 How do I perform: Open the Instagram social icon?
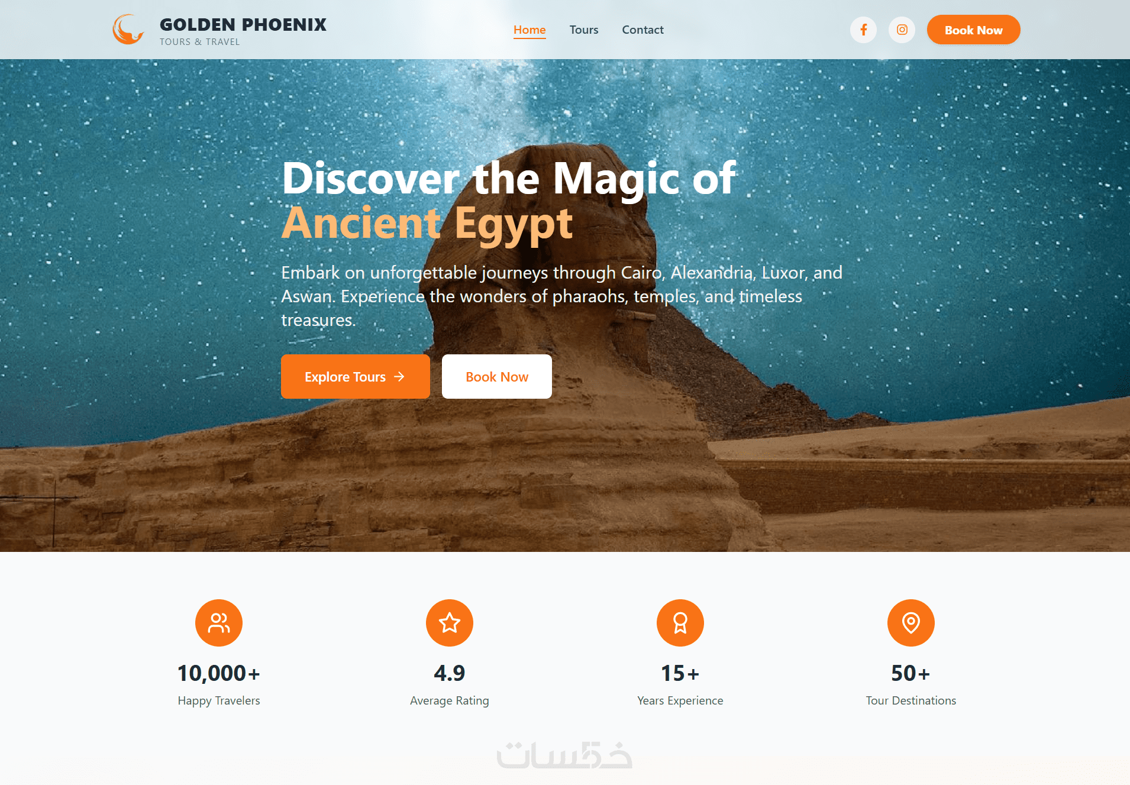(902, 30)
